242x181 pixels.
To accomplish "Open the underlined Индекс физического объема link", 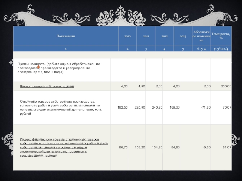I will click(64, 148).
